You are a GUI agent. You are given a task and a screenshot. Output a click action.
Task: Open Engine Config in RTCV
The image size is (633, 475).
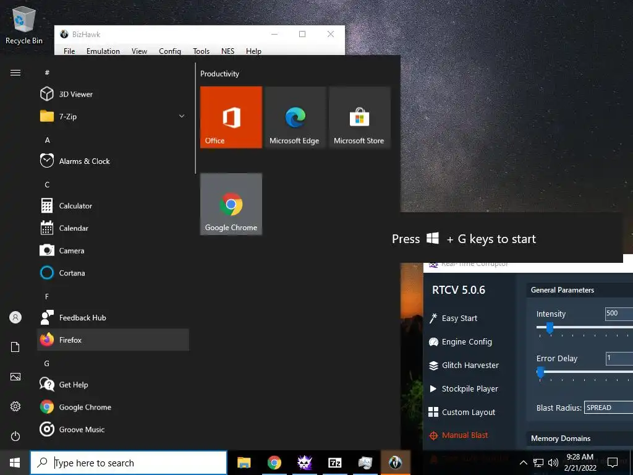point(460,341)
